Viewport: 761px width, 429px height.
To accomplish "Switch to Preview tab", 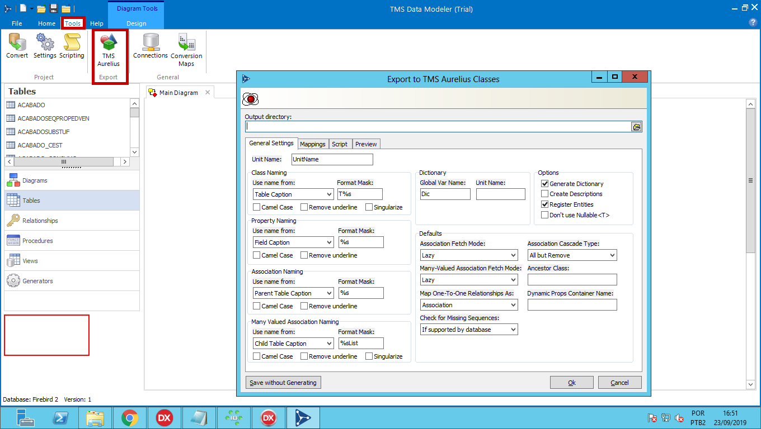I will 366,144.
